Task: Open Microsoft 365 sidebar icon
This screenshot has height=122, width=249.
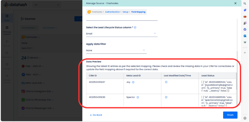Action: coord(245,29)
